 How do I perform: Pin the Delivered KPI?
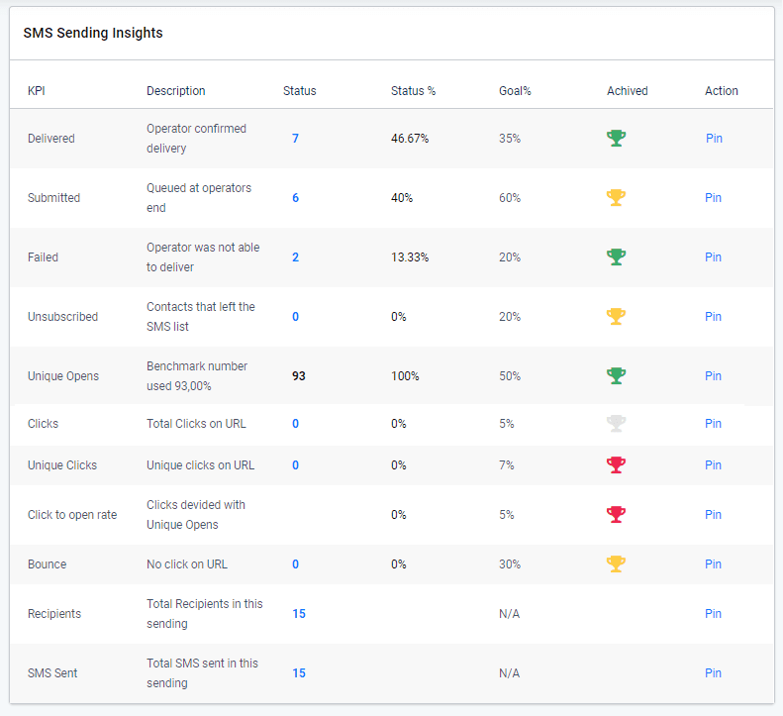pos(714,139)
